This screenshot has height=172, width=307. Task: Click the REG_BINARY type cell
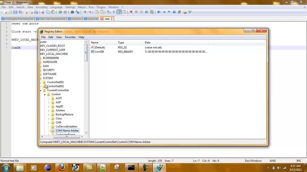[125, 52]
